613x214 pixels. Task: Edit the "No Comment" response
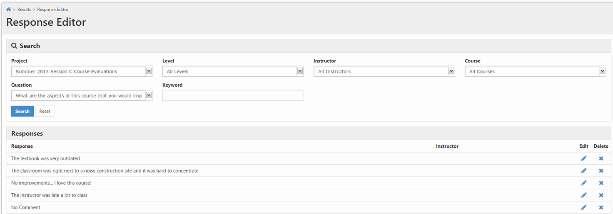coord(584,207)
